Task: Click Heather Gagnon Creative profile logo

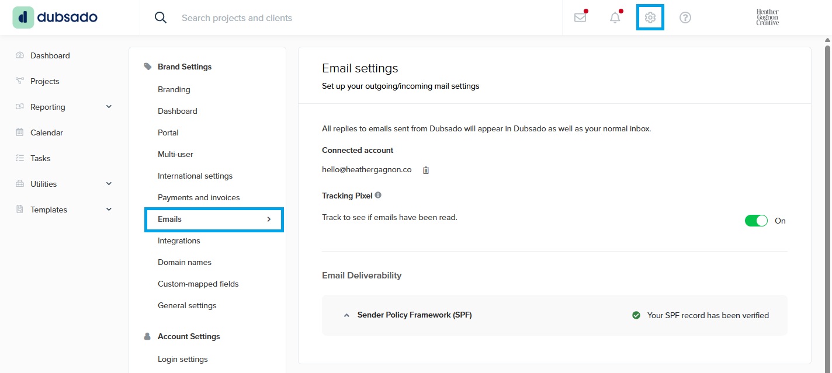Action: pos(767,18)
